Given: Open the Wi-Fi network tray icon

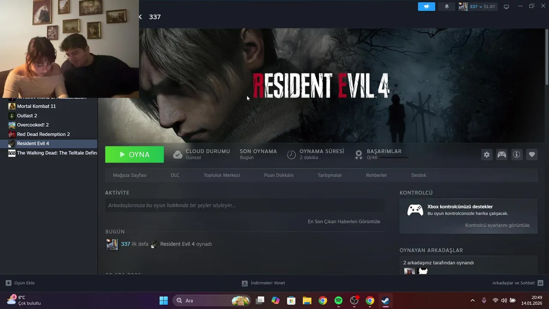Looking at the screenshot, I should tap(495, 300).
